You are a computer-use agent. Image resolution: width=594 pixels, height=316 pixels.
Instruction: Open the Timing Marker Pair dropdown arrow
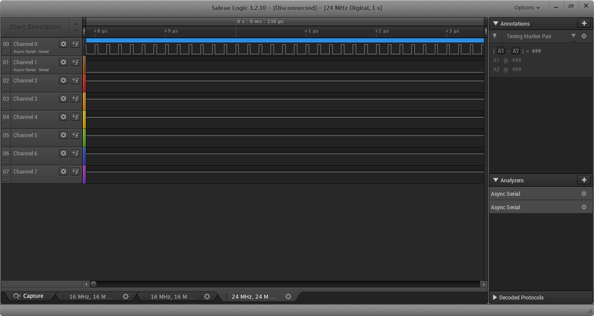574,36
